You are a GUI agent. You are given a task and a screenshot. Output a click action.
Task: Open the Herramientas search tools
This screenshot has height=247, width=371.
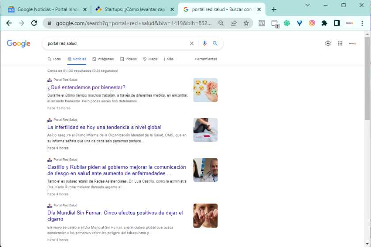(x=206, y=59)
